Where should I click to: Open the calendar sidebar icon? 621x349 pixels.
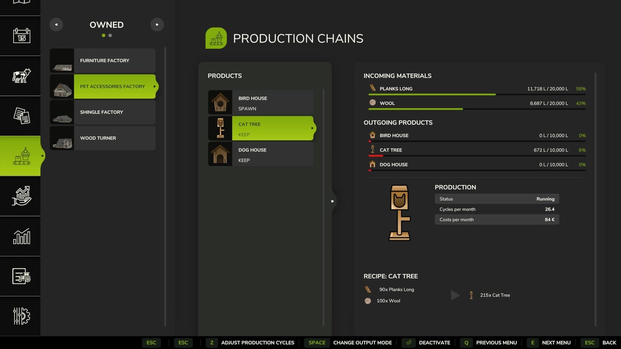pos(22,36)
